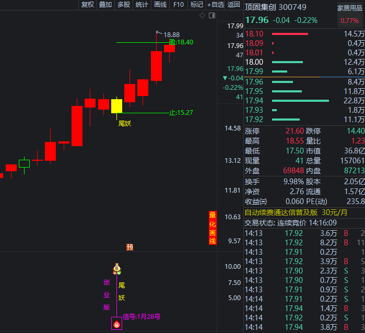365x333 pixels.
Task: Open the 家居用品 sector link
Action: [x=349, y=9]
